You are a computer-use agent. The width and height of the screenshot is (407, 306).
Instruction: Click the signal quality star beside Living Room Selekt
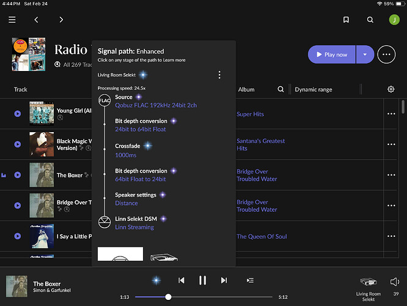143,75
